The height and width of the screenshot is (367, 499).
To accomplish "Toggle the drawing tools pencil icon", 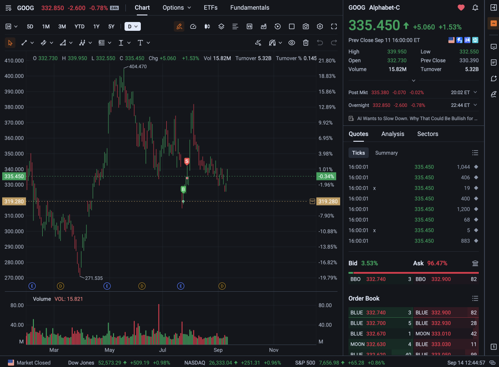I will pyautogui.click(x=179, y=26).
